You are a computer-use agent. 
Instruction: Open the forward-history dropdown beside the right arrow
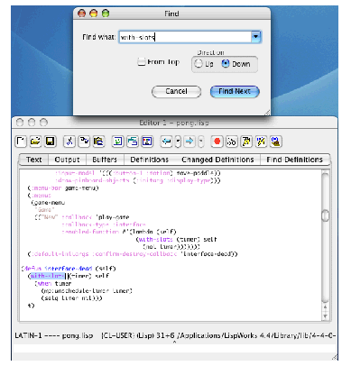(201, 142)
